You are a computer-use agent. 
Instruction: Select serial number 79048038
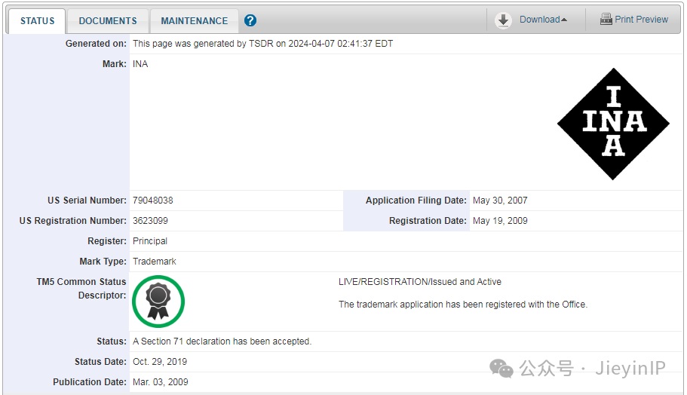[153, 201]
